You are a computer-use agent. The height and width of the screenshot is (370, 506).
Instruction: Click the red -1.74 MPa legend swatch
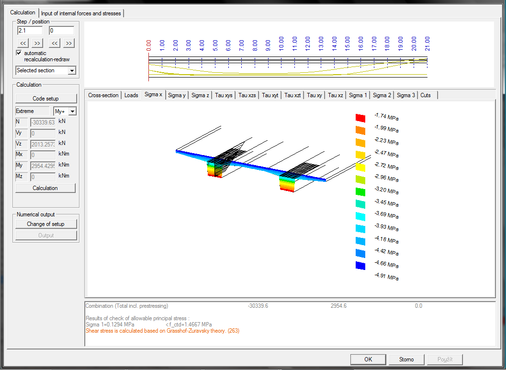click(x=360, y=118)
